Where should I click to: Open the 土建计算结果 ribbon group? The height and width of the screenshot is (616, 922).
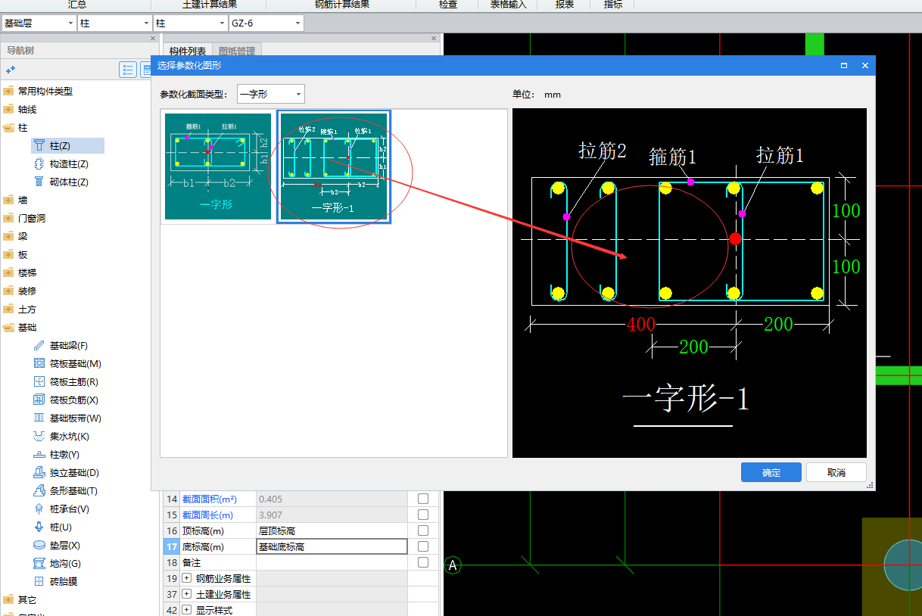tap(209, 5)
